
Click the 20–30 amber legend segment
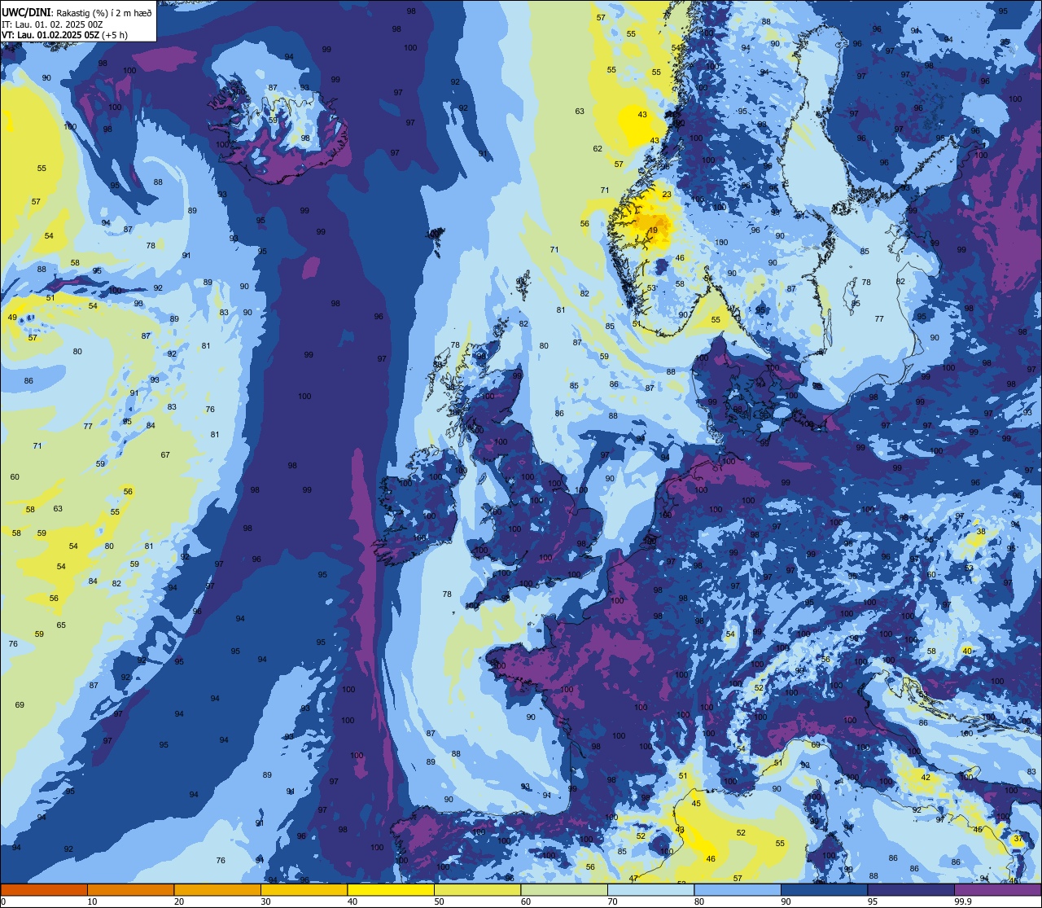[x=217, y=889]
